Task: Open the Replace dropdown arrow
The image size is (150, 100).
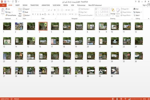Action: coord(141,12)
